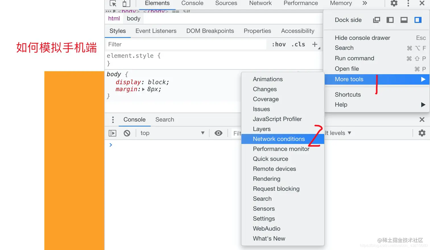430x250 pixels.
Task: Select Network conditions in submenu
Action: tap(283, 139)
